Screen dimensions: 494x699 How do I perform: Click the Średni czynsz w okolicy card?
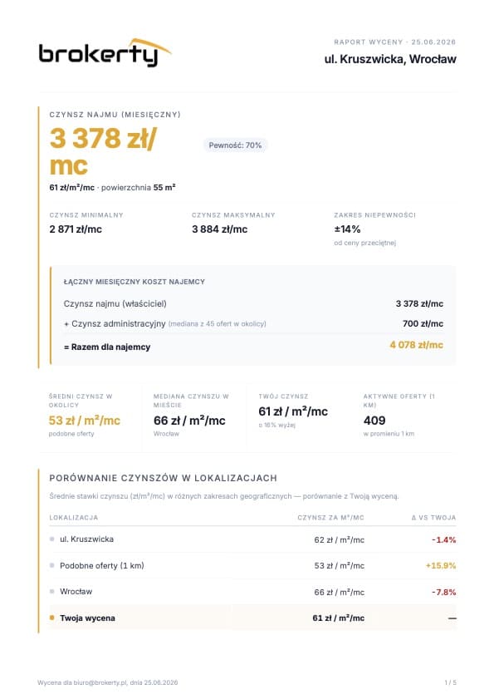pyautogui.click(x=90, y=416)
